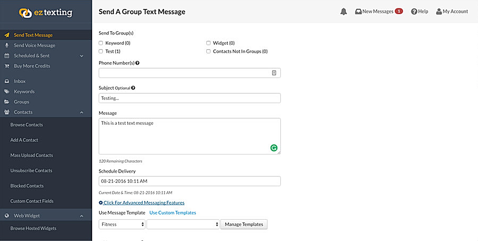This screenshot has width=478, height=241.
Task: Select the Contacts Not In Groups checkbox
Action: coord(208,51)
